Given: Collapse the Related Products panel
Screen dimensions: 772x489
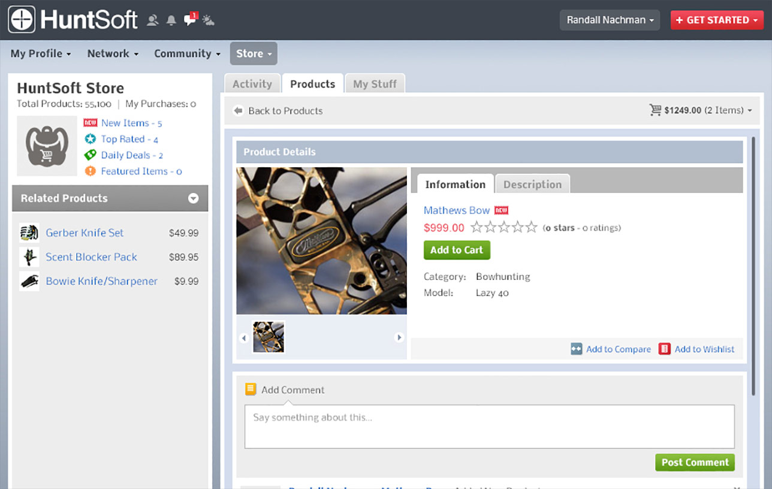Looking at the screenshot, I should (x=193, y=198).
